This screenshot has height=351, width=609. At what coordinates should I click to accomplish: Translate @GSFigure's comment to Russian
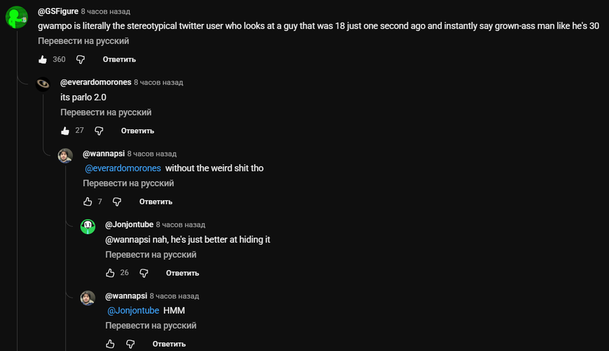(83, 41)
